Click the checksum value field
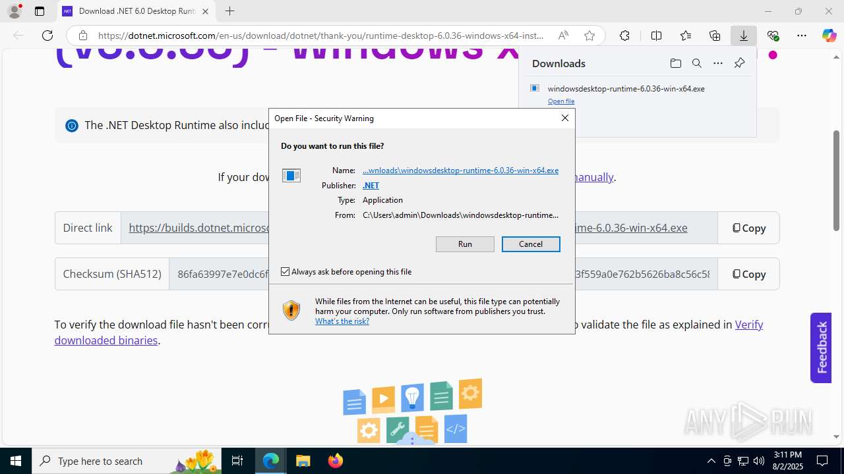Screen dimensions: 844x474 [x=442, y=274]
